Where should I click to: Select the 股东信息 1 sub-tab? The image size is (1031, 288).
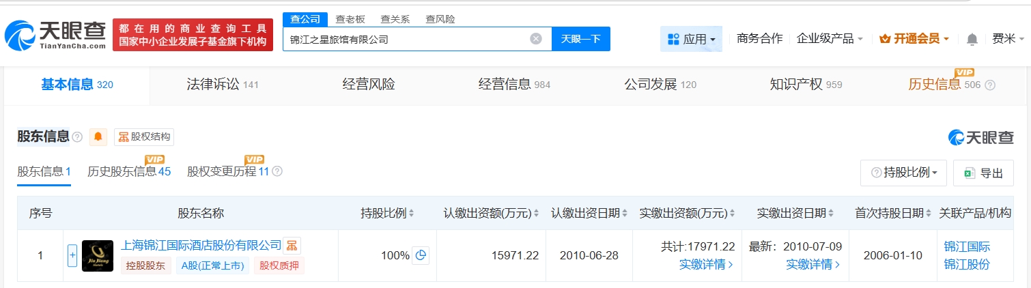pos(44,171)
